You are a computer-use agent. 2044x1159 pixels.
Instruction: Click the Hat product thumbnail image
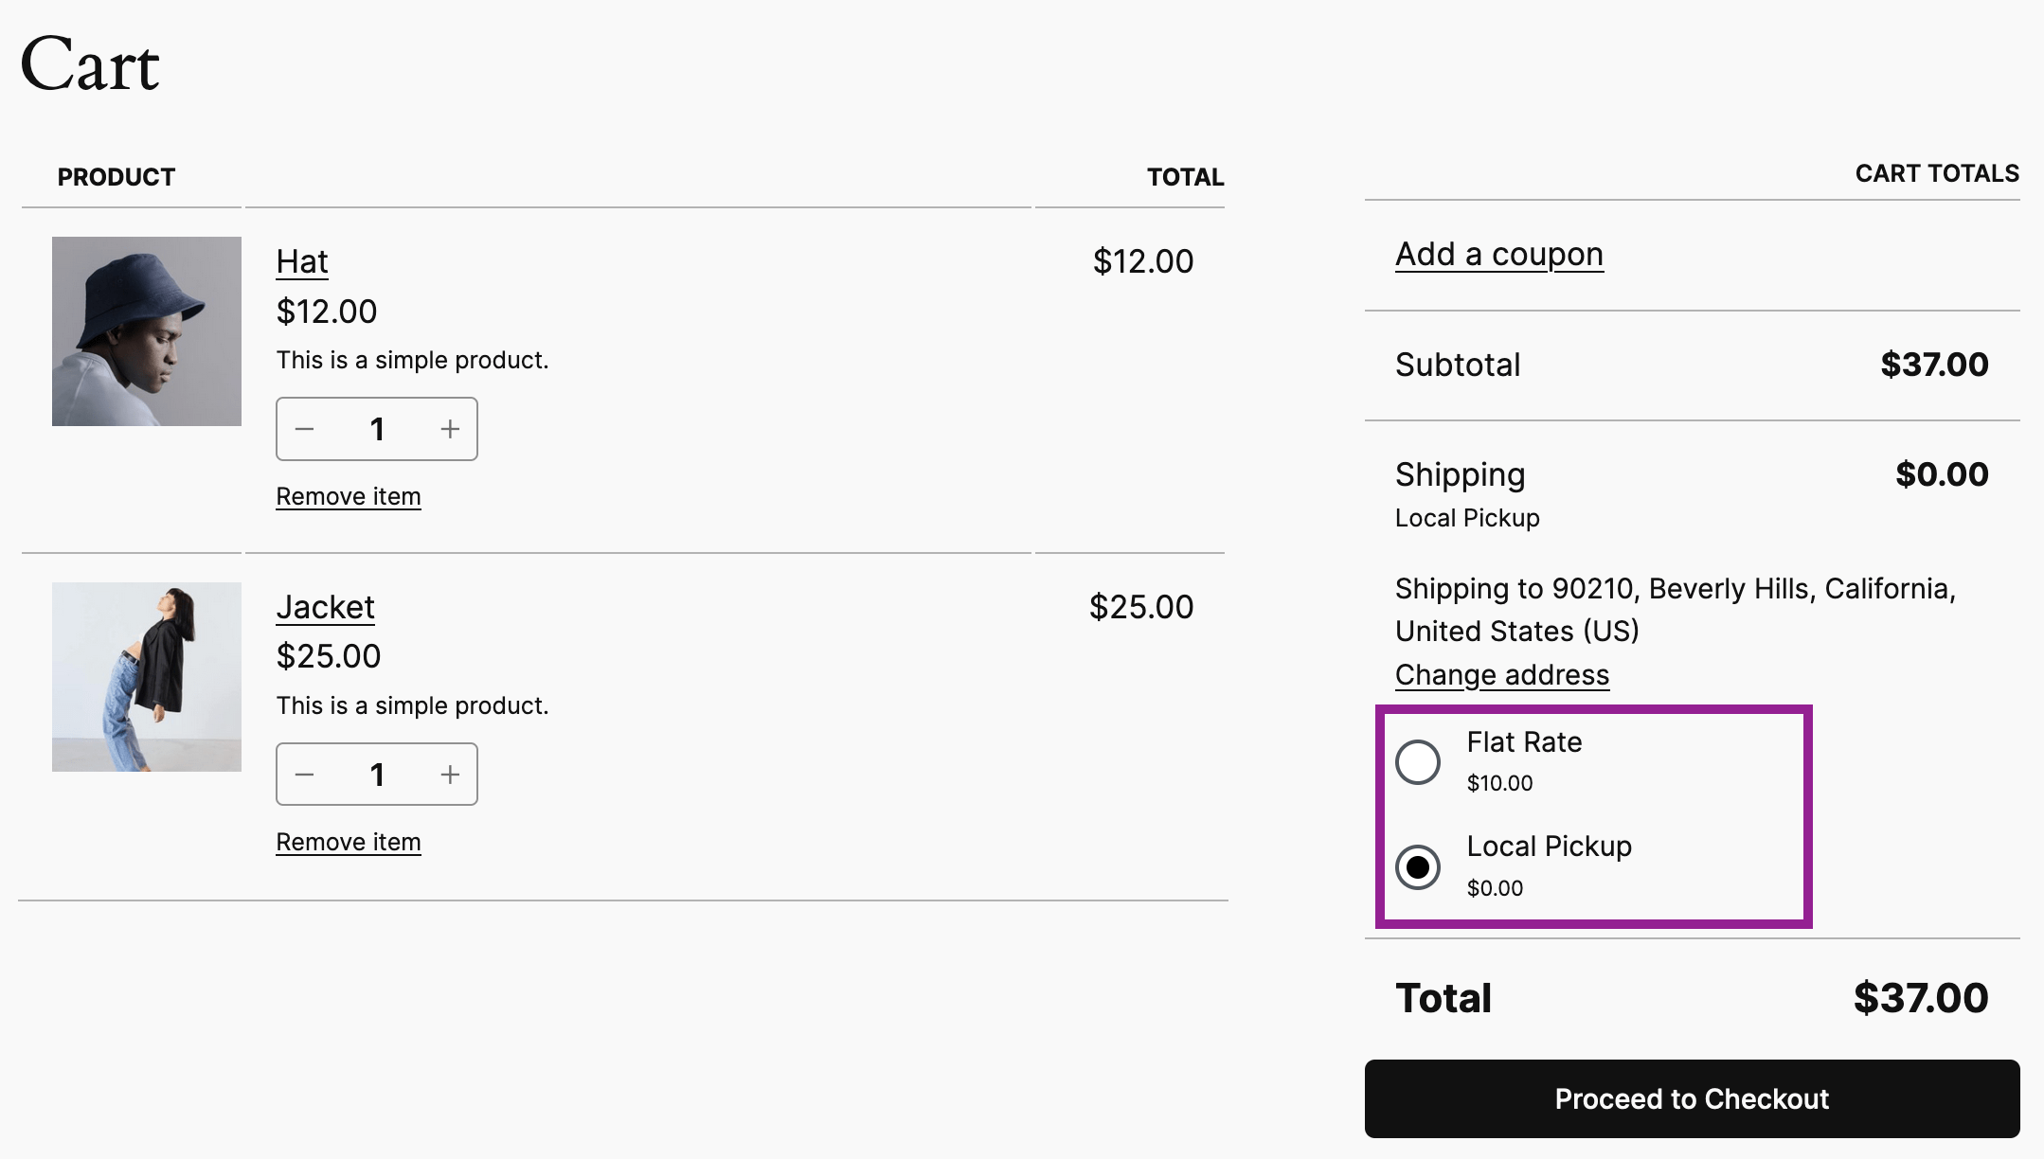tap(147, 330)
